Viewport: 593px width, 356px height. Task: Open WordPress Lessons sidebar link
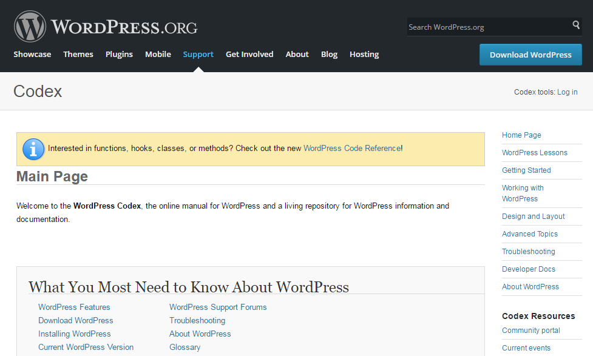(x=534, y=153)
